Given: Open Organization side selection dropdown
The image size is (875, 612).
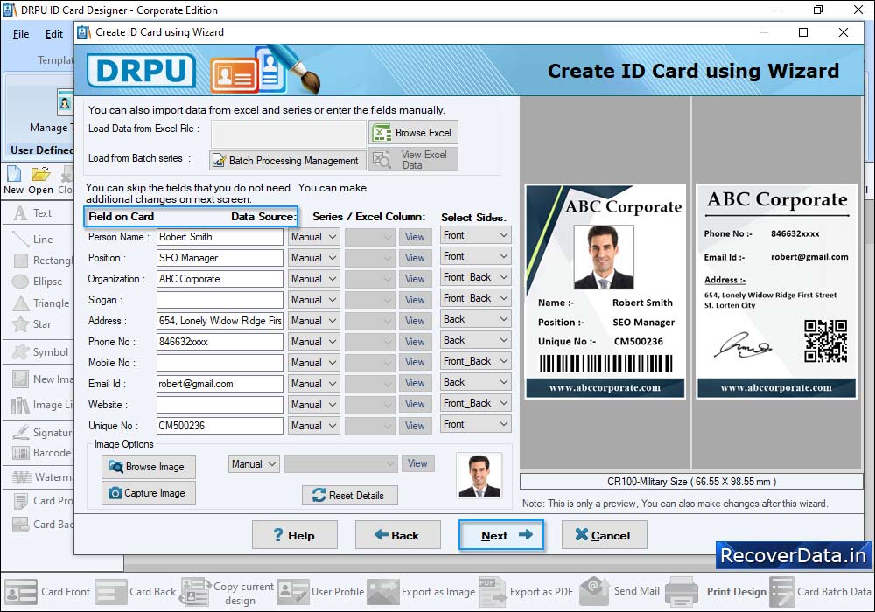Looking at the screenshot, I should (x=475, y=277).
